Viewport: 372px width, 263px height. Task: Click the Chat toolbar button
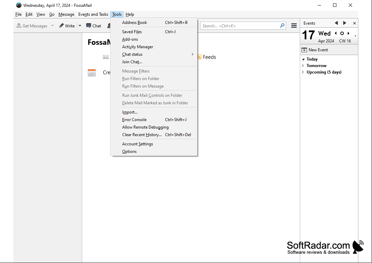tap(93, 26)
